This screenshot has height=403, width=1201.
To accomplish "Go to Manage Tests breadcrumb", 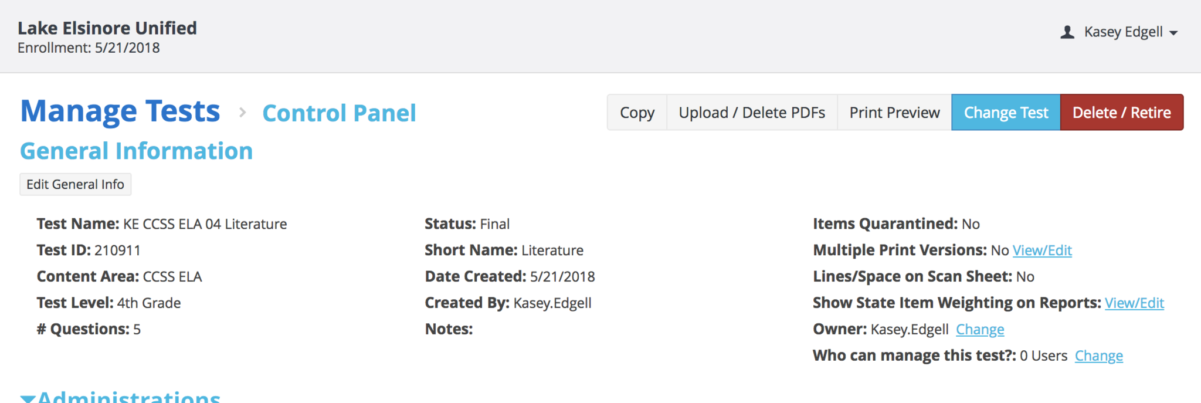I will 120,111.
